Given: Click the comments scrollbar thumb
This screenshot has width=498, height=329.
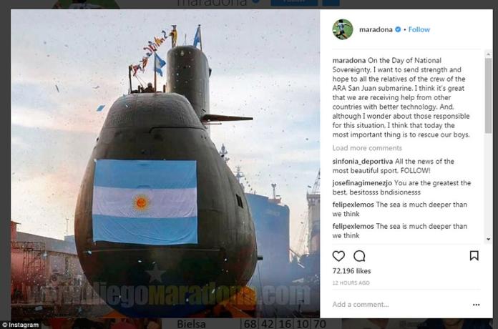Looking at the screenshot, I should [488, 95].
